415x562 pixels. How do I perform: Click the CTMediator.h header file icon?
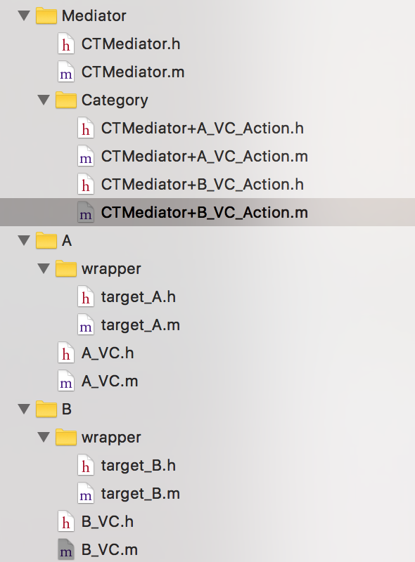(66, 44)
